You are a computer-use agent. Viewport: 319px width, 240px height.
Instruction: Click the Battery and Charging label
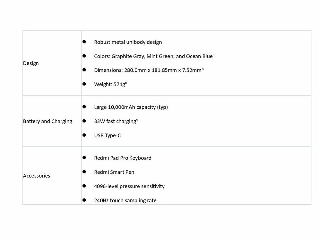coord(47,121)
